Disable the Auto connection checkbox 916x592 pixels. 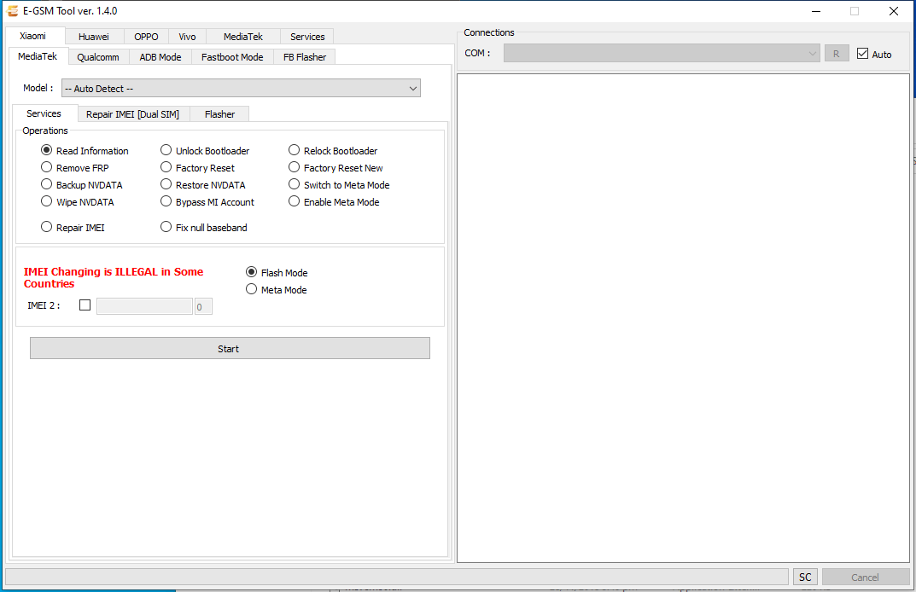[x=864, y=53]
